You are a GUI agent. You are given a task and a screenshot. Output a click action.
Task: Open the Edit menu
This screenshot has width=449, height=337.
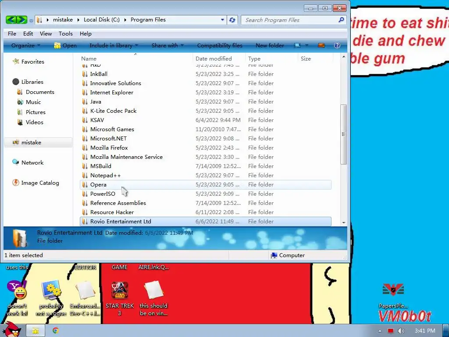[x=28, y=33]
